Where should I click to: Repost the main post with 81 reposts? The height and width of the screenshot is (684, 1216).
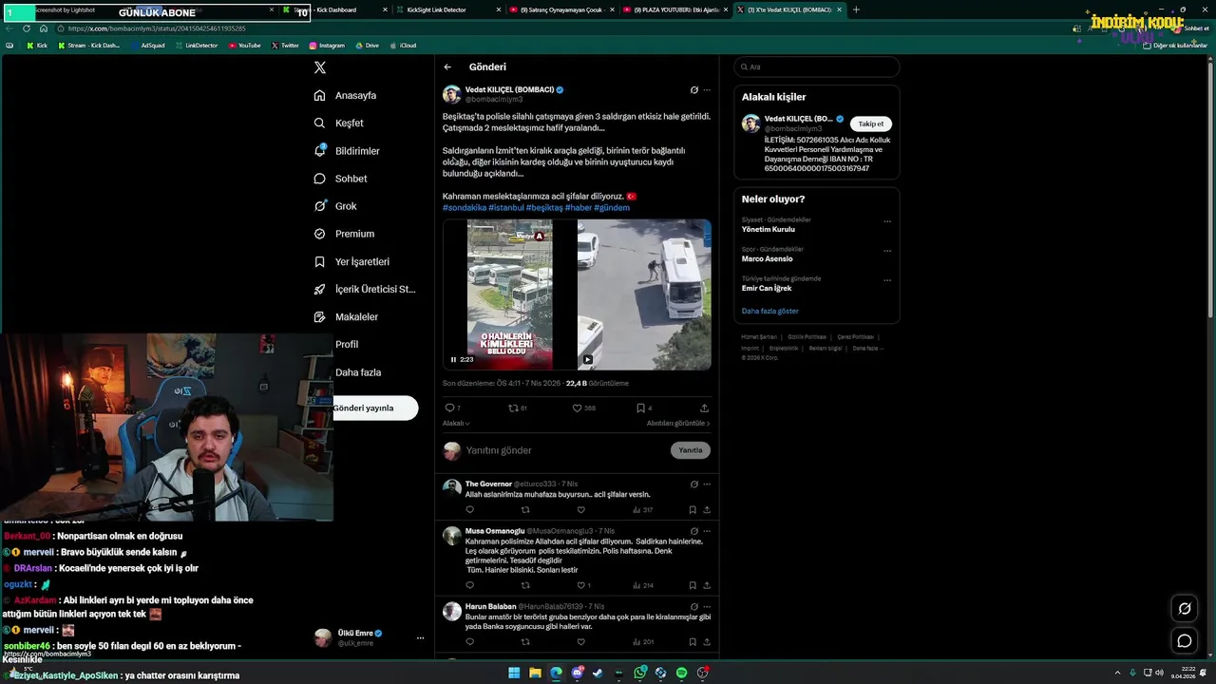(513, 408)
